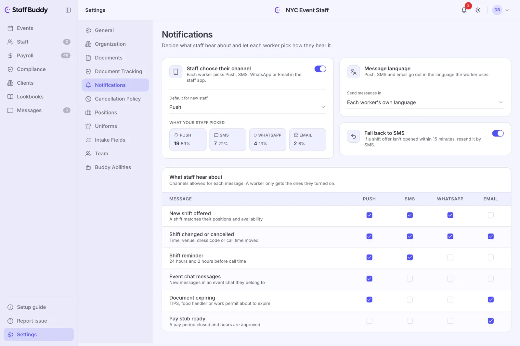Click the Compliance shield icon
This screenshot has width=520, height=346.
click(10, 69)
